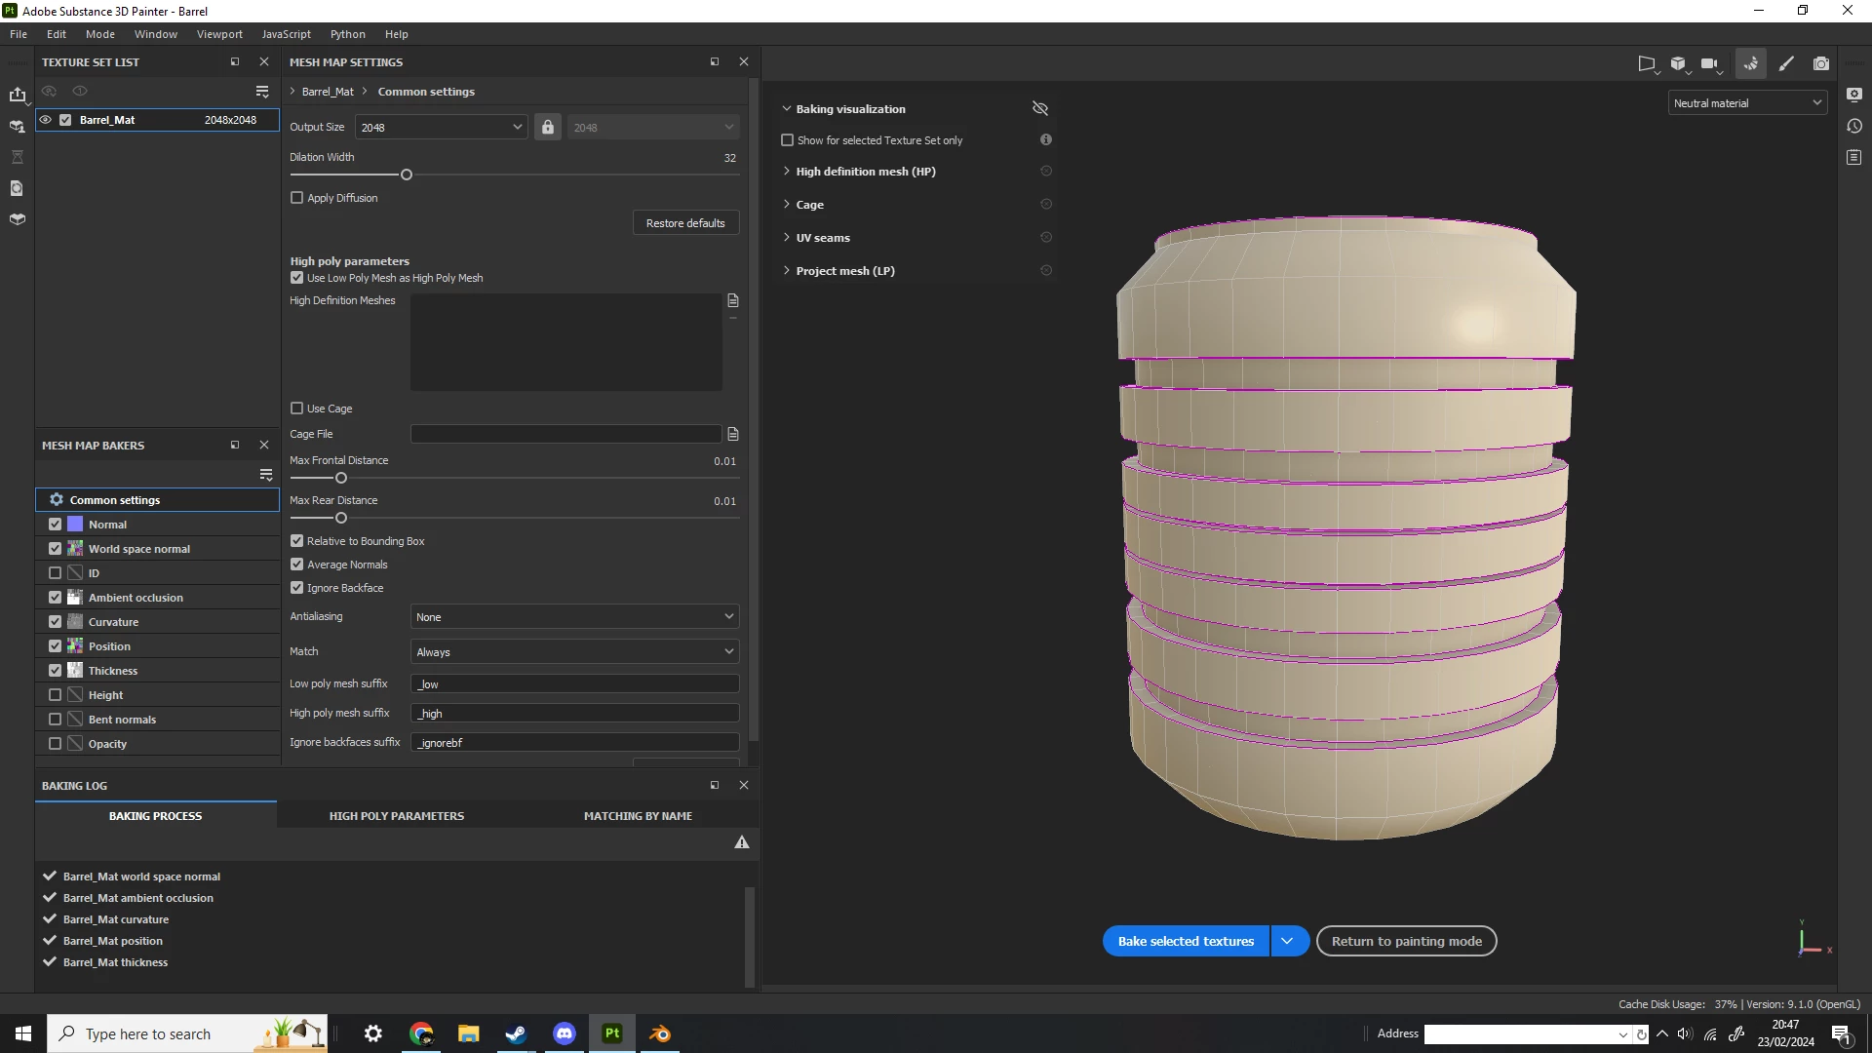1872x1053 pixels.
Task: Click the baking log warning triangle icon
Action: [742, 842]
